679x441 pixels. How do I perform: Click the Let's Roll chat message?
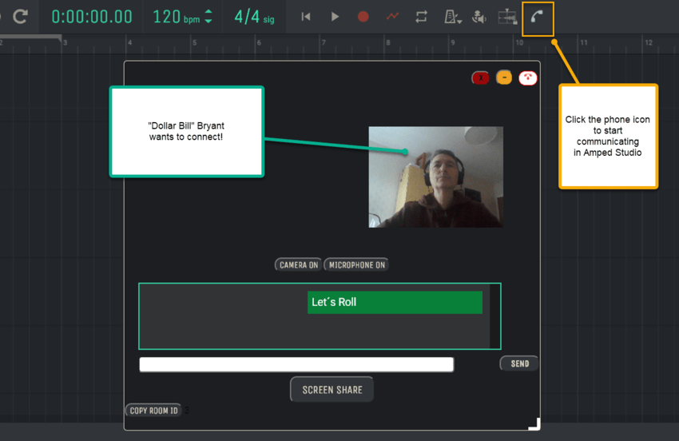(395, 302)
